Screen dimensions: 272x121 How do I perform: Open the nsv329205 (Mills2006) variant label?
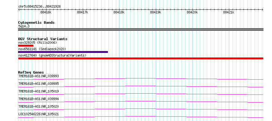pyautogui.click(x=38, y=43)
